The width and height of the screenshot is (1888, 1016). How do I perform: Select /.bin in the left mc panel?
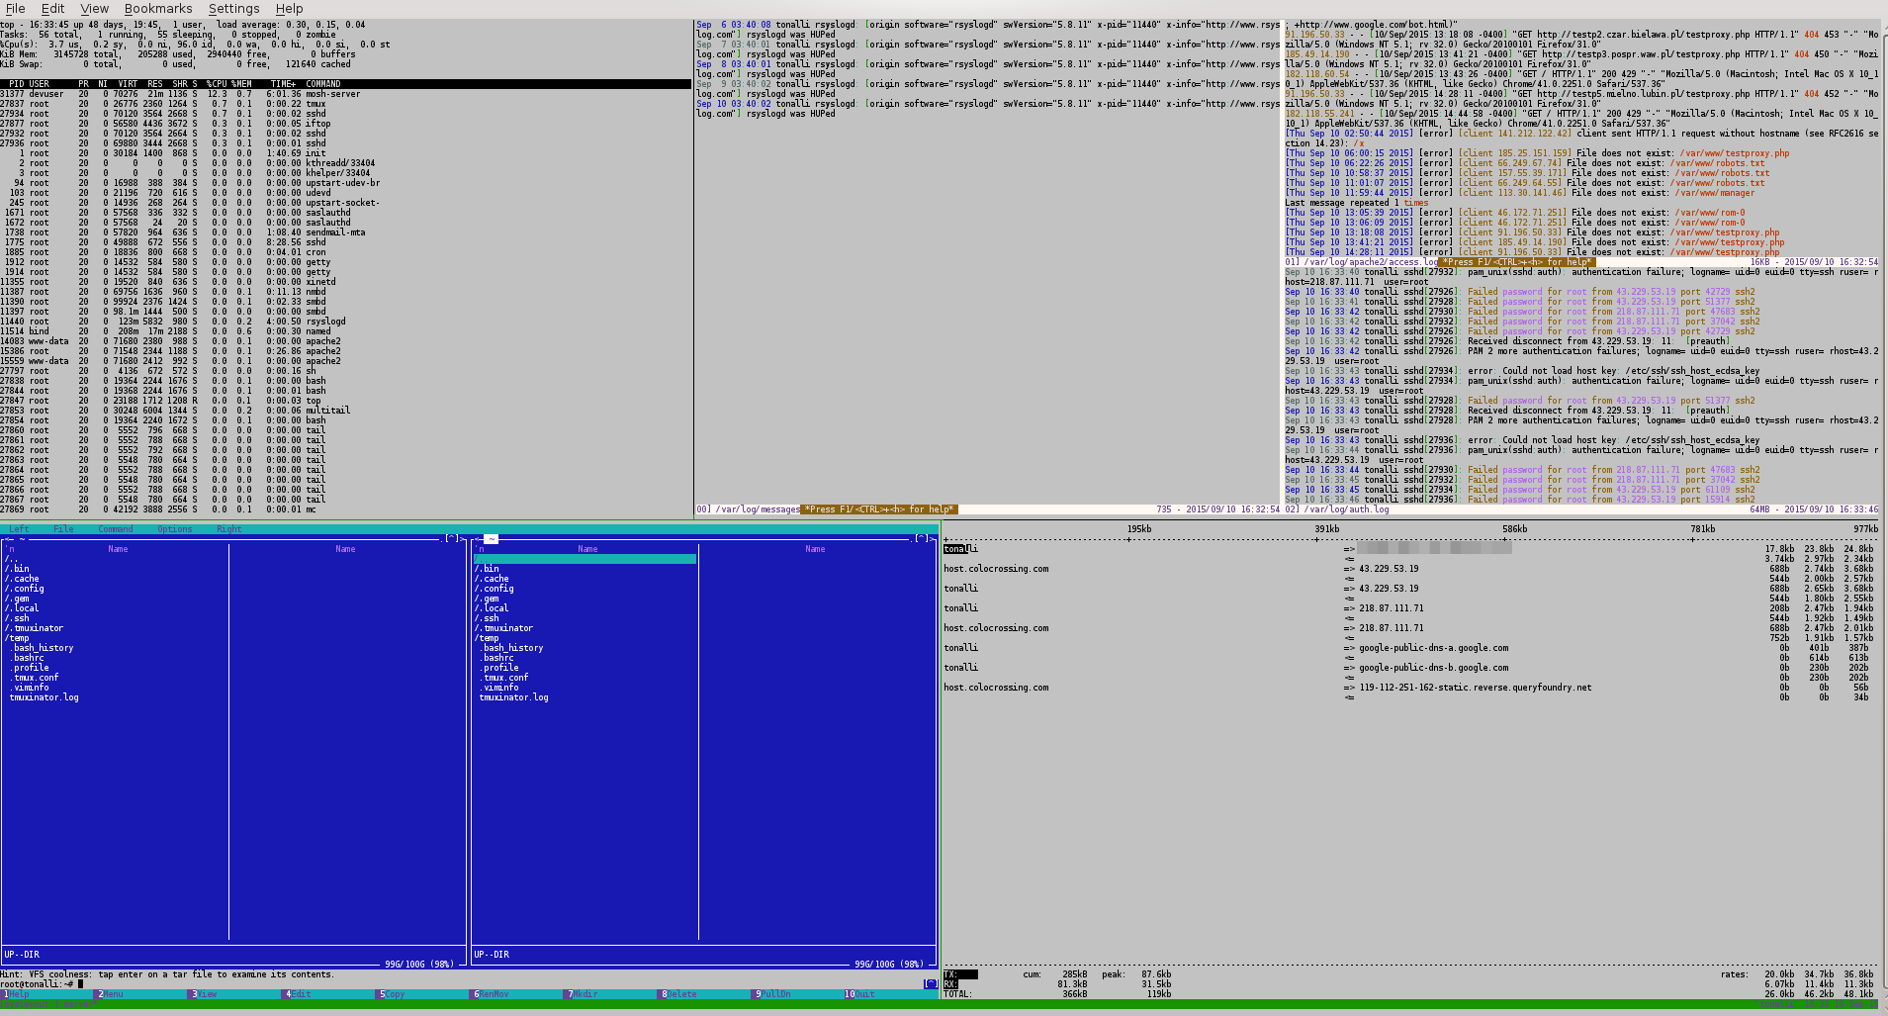(x=17, y=569)
